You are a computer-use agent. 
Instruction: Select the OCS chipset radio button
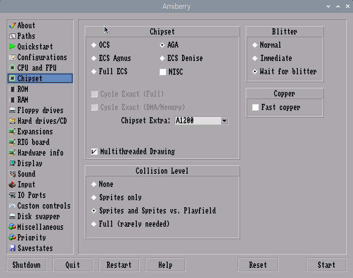click(x=94, y=45)
